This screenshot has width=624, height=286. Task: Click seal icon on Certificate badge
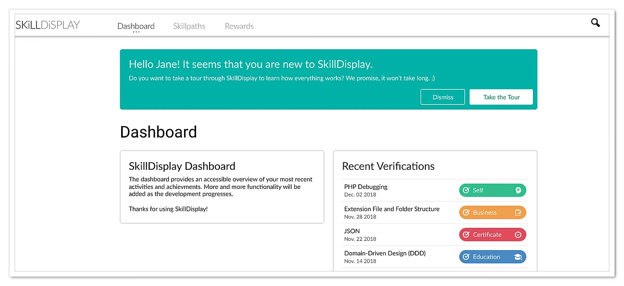point(518,235)
